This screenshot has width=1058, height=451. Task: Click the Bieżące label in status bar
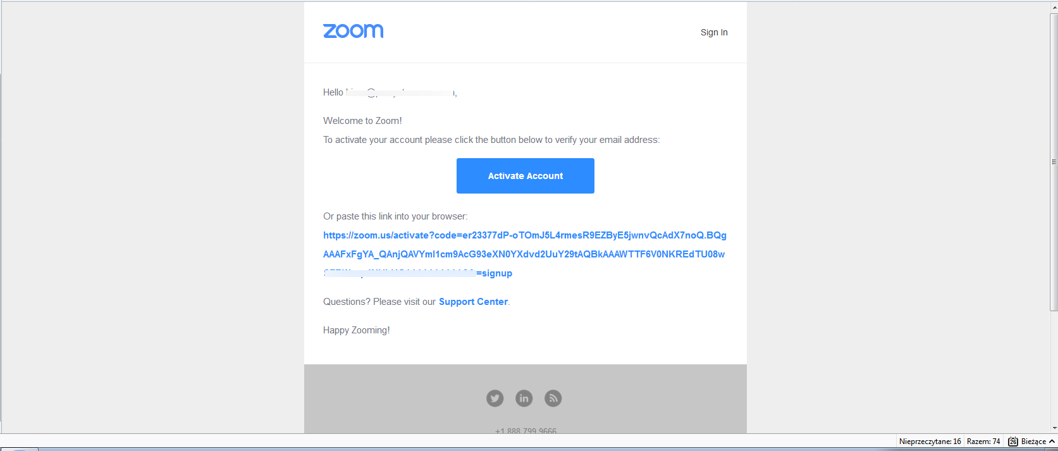pyautogui.click(x=1033, y=442)
